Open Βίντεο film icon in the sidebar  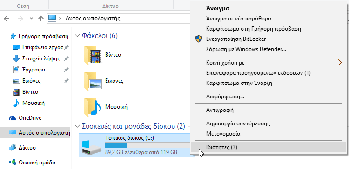point(16,92)
